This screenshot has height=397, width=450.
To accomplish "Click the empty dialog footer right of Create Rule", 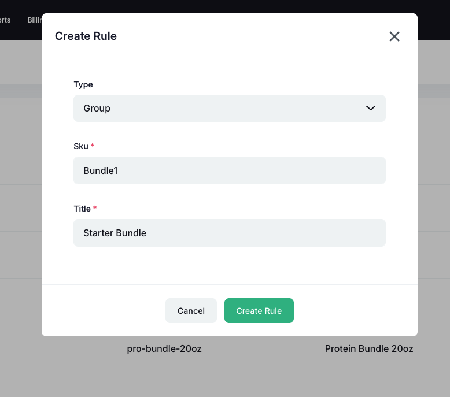I will [353, 311].
